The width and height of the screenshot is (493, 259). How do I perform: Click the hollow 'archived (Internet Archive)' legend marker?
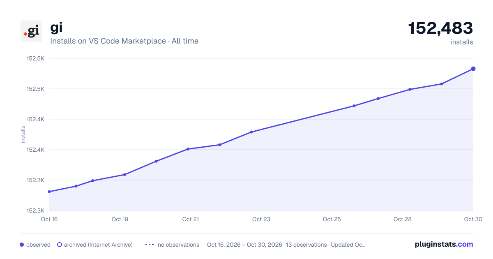coord(60,245)
